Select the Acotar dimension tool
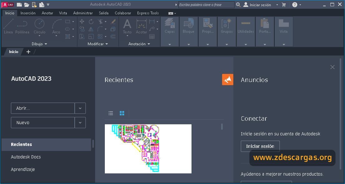Image resolution: width=345 pixels, height=184 pixels. click(x=142, y=27)
